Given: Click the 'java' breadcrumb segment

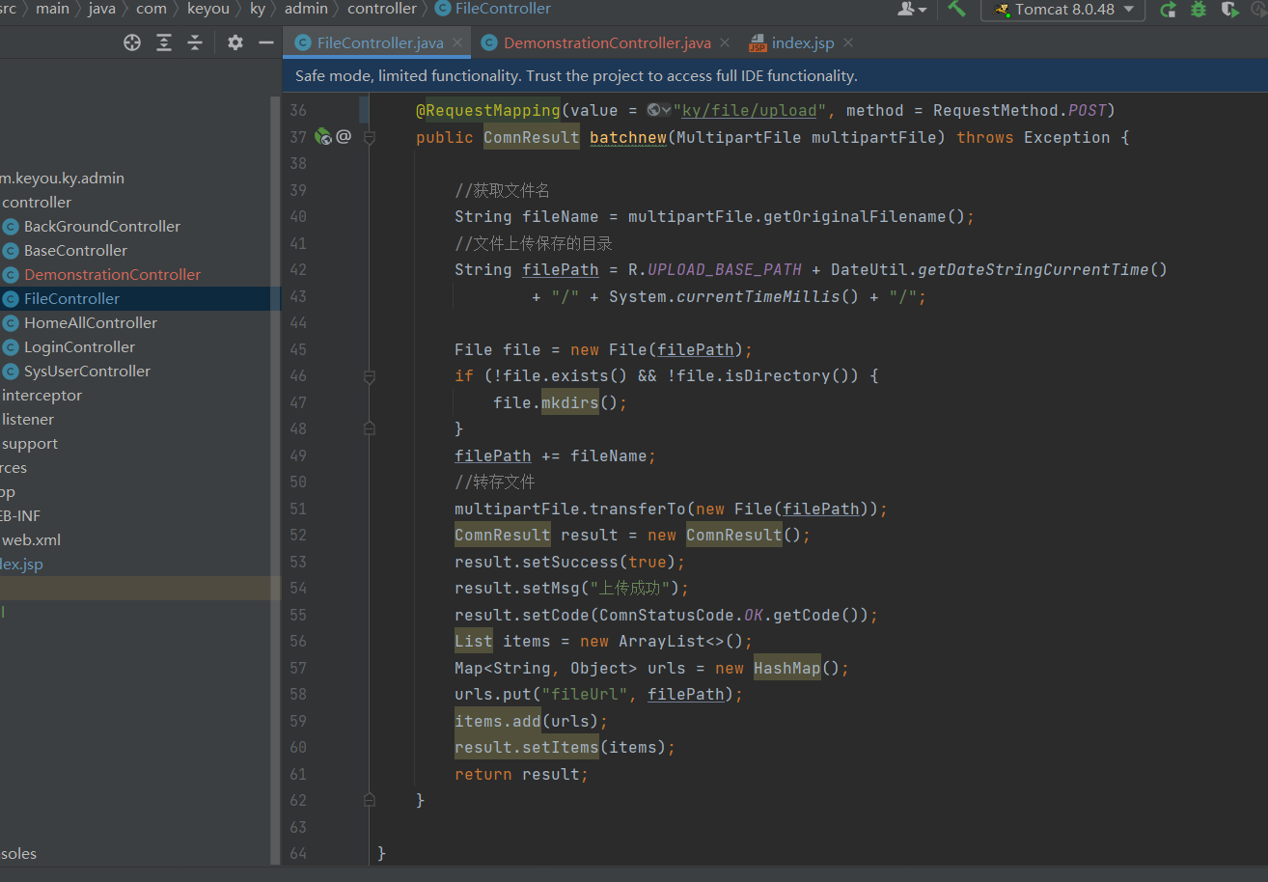Looking at the screenshot, I should tap(100, 9).
